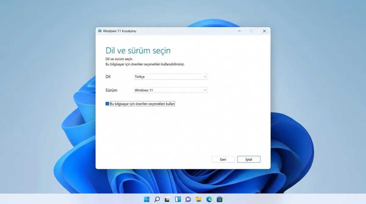Open Microsoft Store from taskbar
The height and width of the screenshot is (204, 366).
219,199
